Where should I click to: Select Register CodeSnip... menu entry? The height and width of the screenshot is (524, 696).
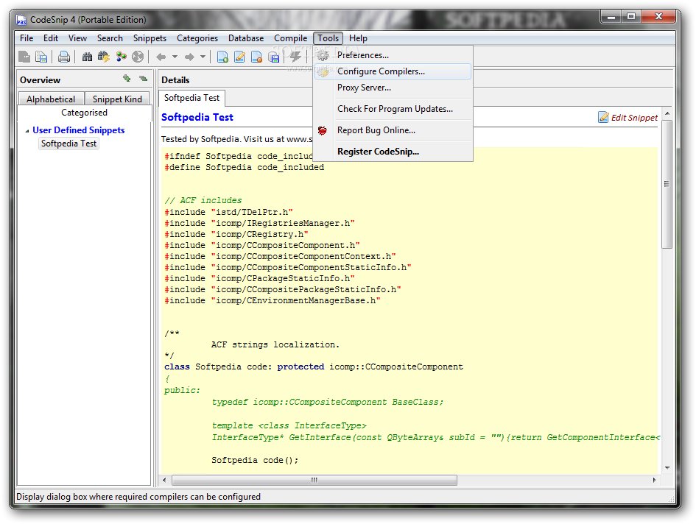tap(393, 152)
